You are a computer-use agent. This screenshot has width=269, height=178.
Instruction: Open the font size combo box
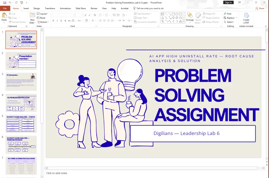point(79,15)
